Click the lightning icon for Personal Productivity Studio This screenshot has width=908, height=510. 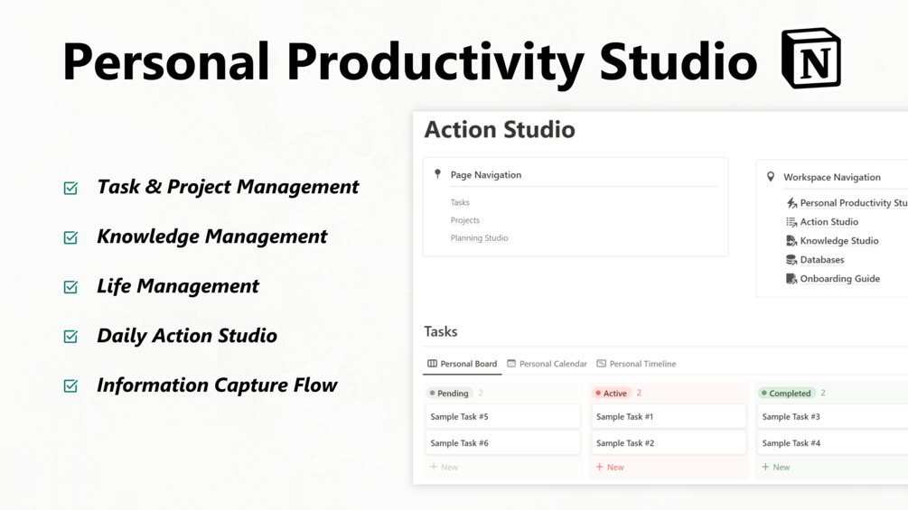pos(791,203)
